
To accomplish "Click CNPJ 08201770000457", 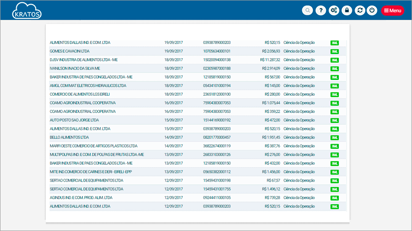I will pos(217,137).
